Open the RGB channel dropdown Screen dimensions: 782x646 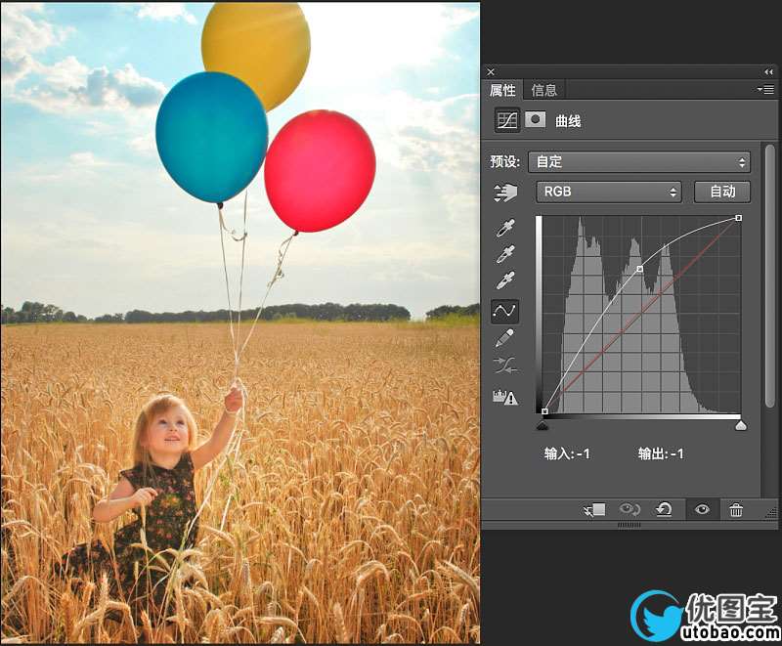609,192
